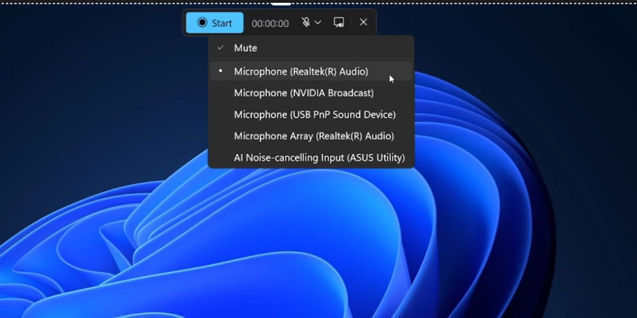Screen dimensions: 637x318
Task: Click the 00:00:00 timer display
Action: (x=270, y=22)
